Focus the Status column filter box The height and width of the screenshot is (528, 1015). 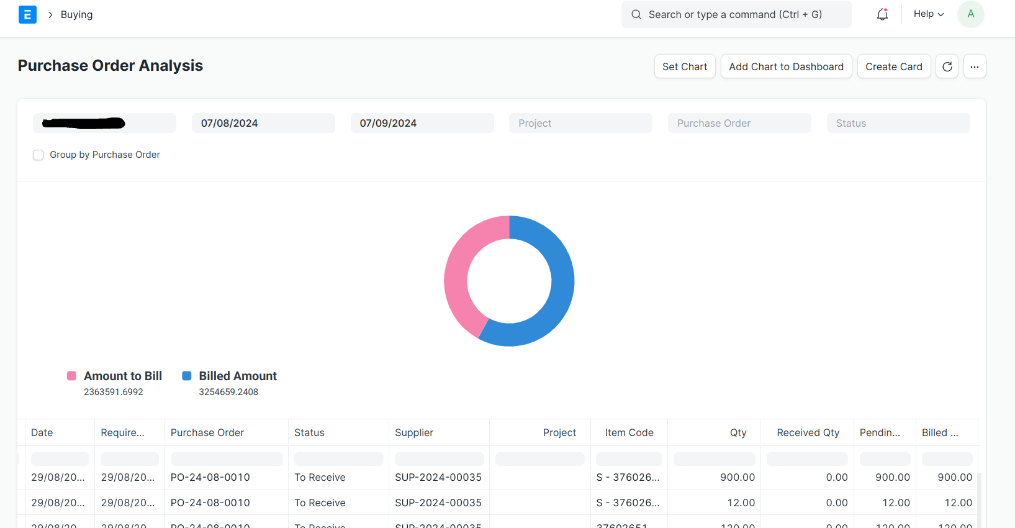339,459
